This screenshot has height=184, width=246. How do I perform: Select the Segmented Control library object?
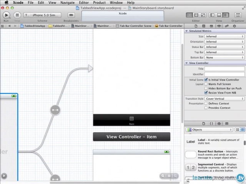pos(214,168)
